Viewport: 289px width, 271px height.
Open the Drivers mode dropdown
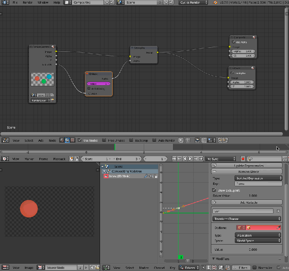pyautogui.click(x=189, y=267)
